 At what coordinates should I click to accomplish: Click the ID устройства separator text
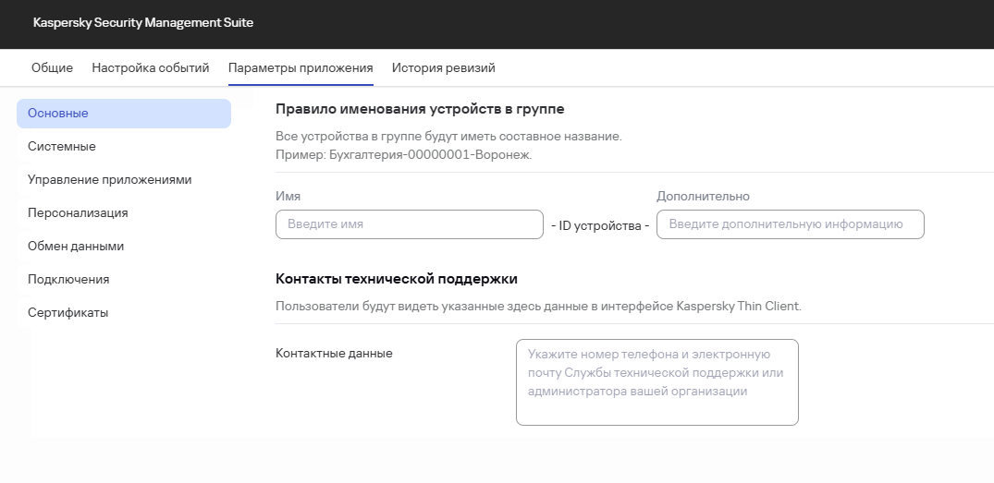pyautogui.click(x=600, y=225)
